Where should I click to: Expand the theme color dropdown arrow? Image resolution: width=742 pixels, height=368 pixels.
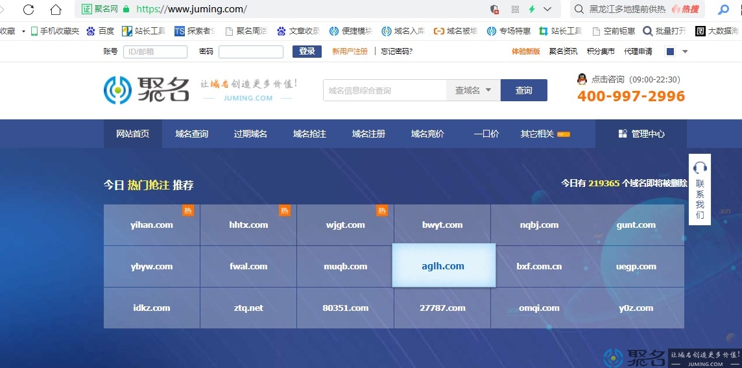coord(685,52)
